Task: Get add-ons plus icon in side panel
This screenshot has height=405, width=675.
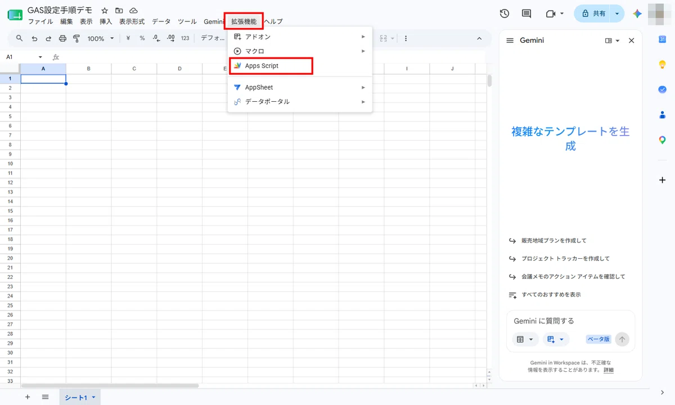Action: pos(663,180)
